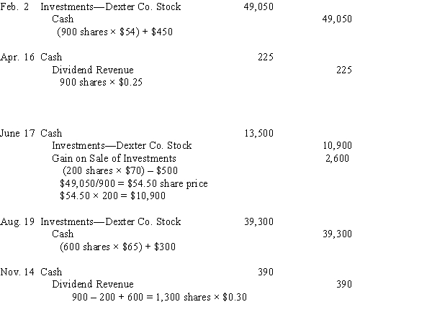
Task: Click the Nov. 14 Dividend Revenue line
Action: (93, 284)
